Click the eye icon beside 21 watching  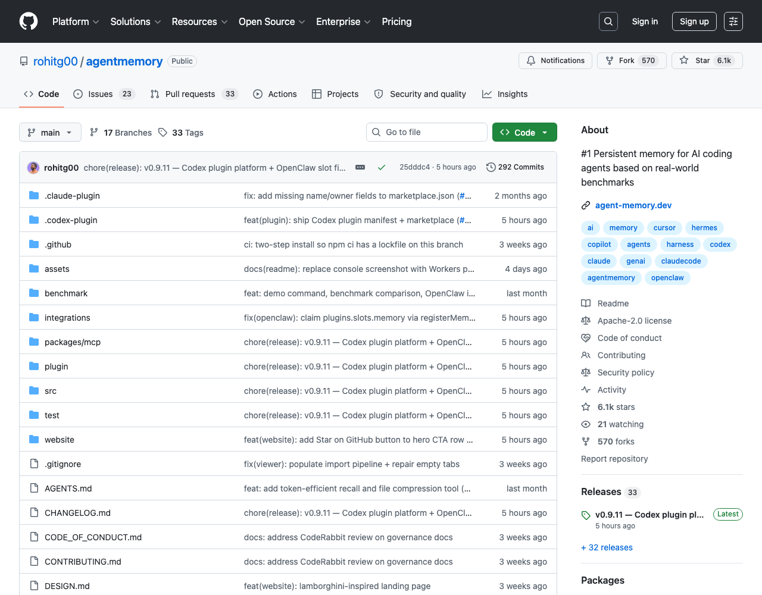(x=586, y=424)
